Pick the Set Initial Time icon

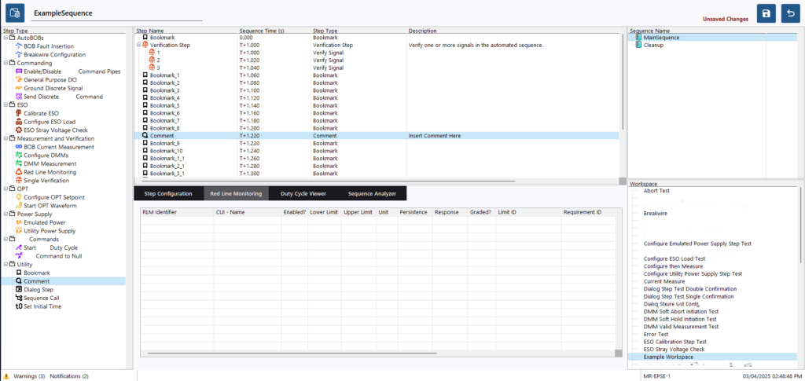coord(20,306)
